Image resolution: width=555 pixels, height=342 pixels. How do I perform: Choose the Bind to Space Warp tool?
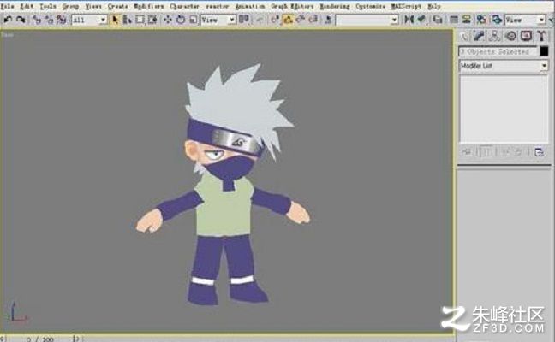(x=62, y=20)
